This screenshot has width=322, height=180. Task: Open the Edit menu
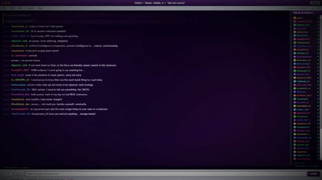pos(12,8)
